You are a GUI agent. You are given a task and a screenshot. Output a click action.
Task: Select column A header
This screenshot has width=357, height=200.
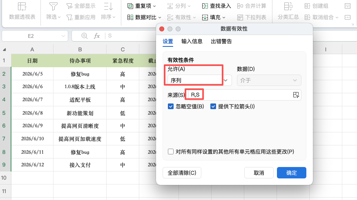(32, 49)
